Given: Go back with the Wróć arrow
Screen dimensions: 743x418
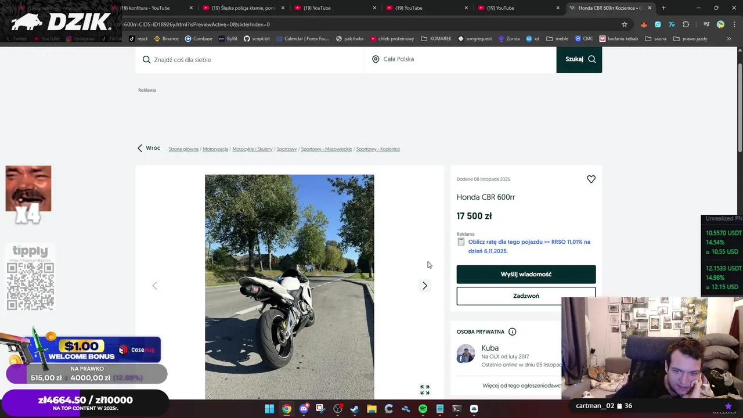Looking at the screenshot, I should [149, 148].
